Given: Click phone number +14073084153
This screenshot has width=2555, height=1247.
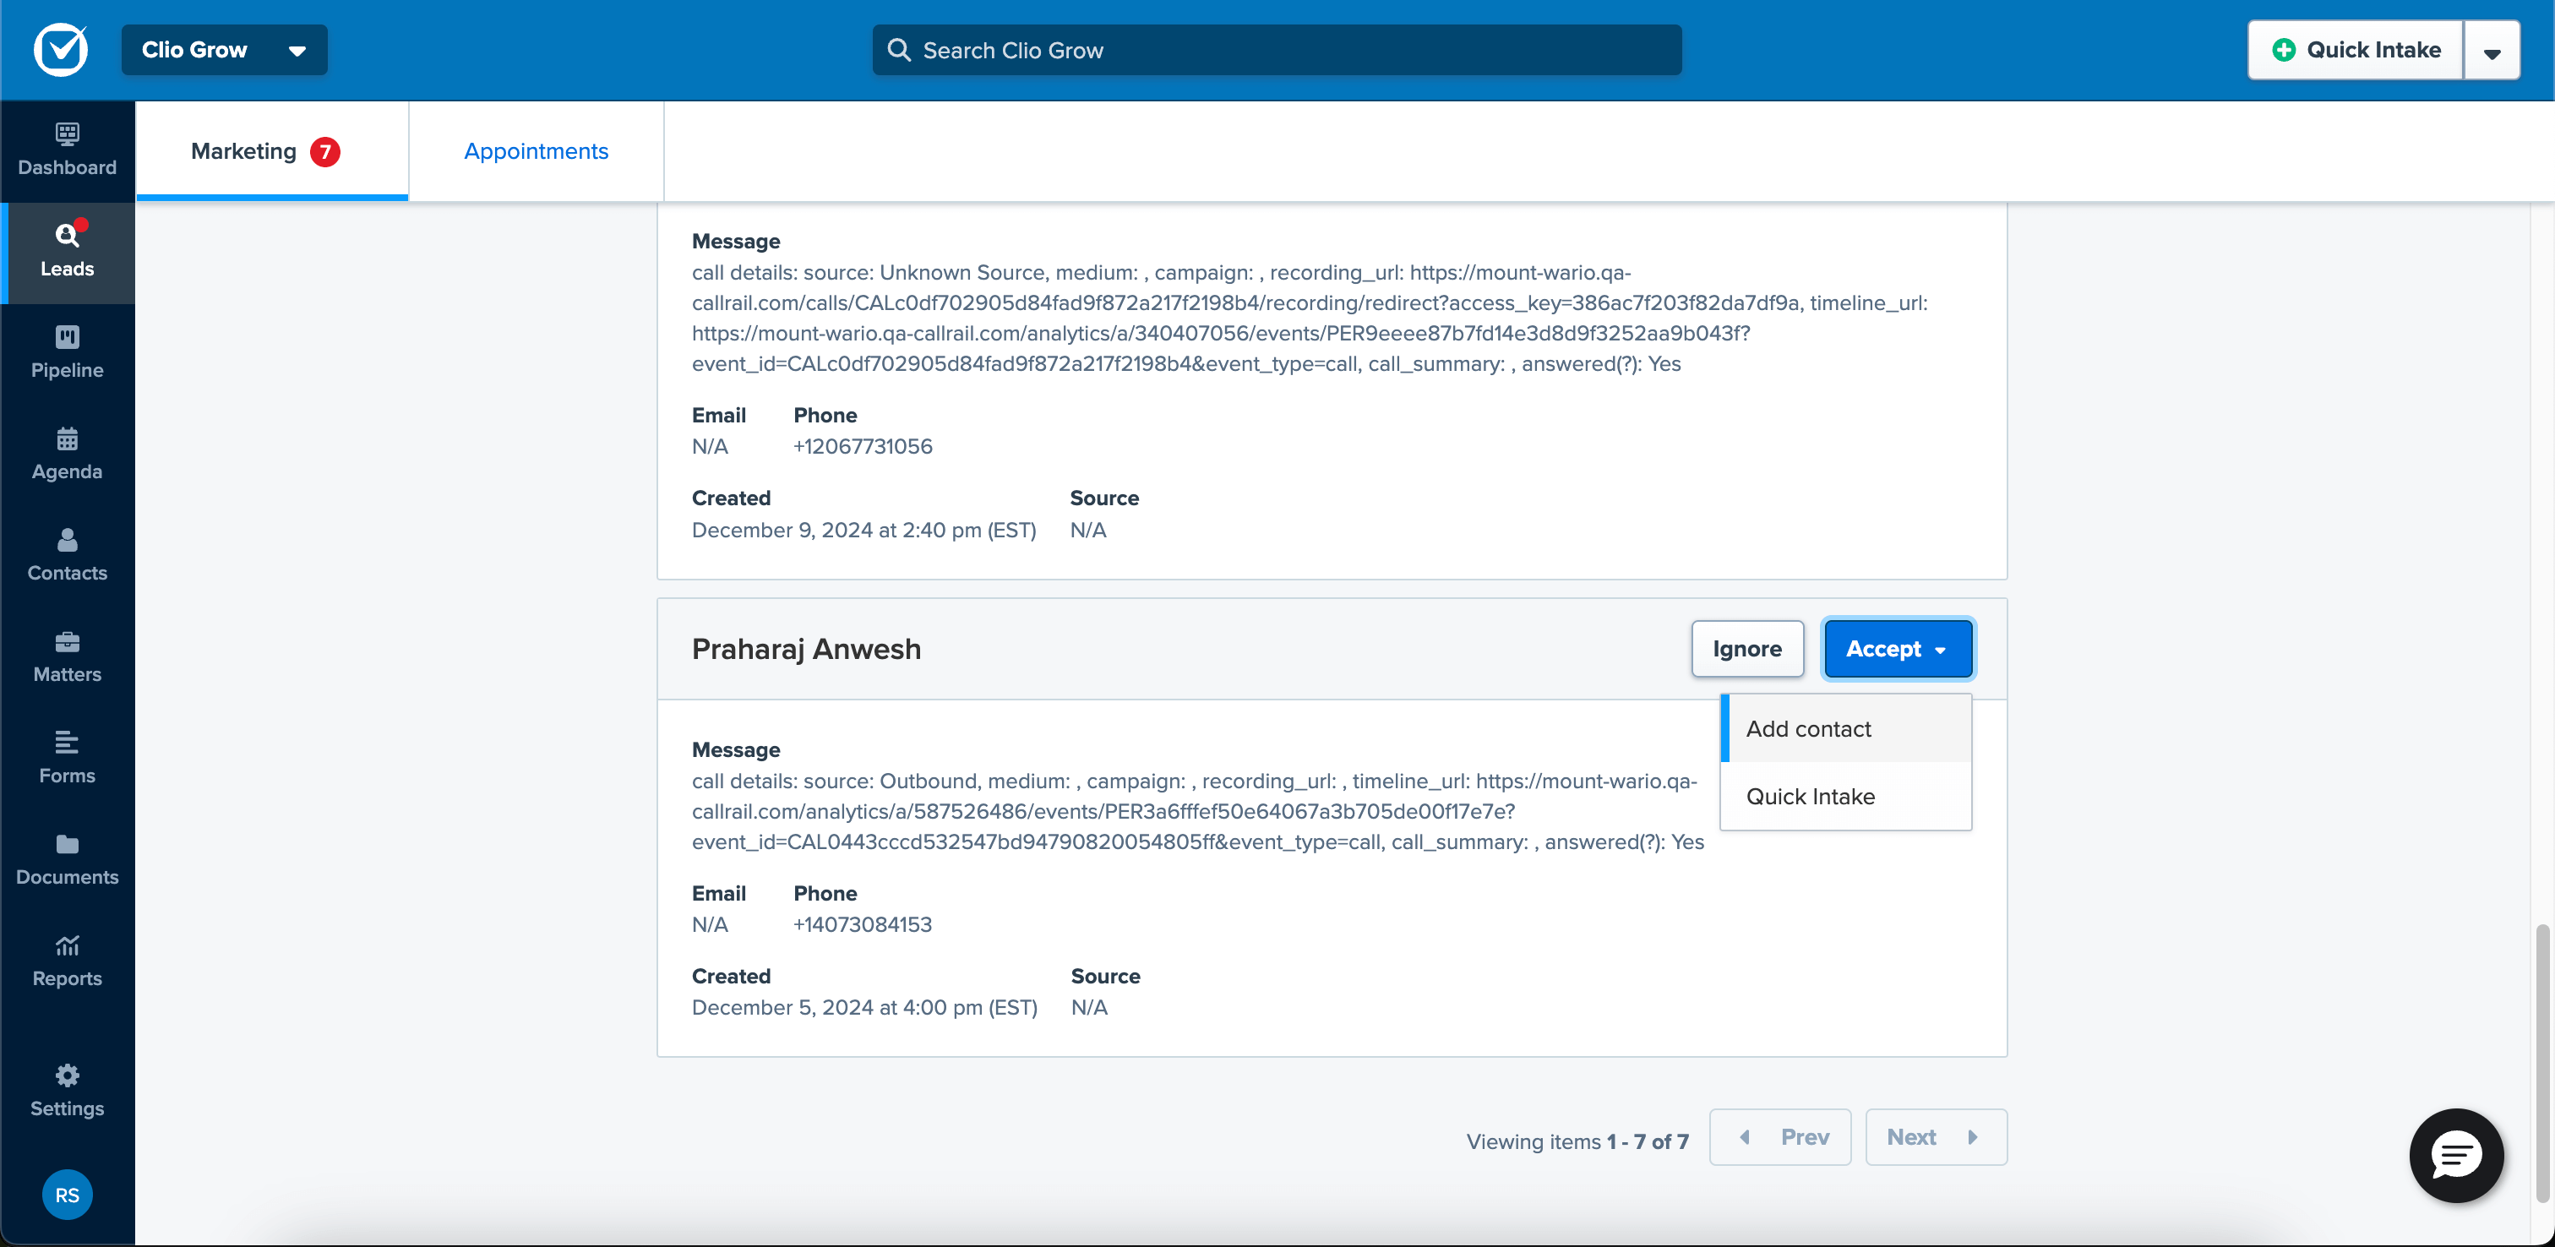Looking at the screenshot, I should (862, 924).
